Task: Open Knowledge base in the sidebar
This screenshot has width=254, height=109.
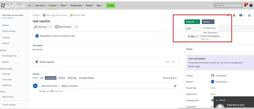Action: tap(9, 56)
